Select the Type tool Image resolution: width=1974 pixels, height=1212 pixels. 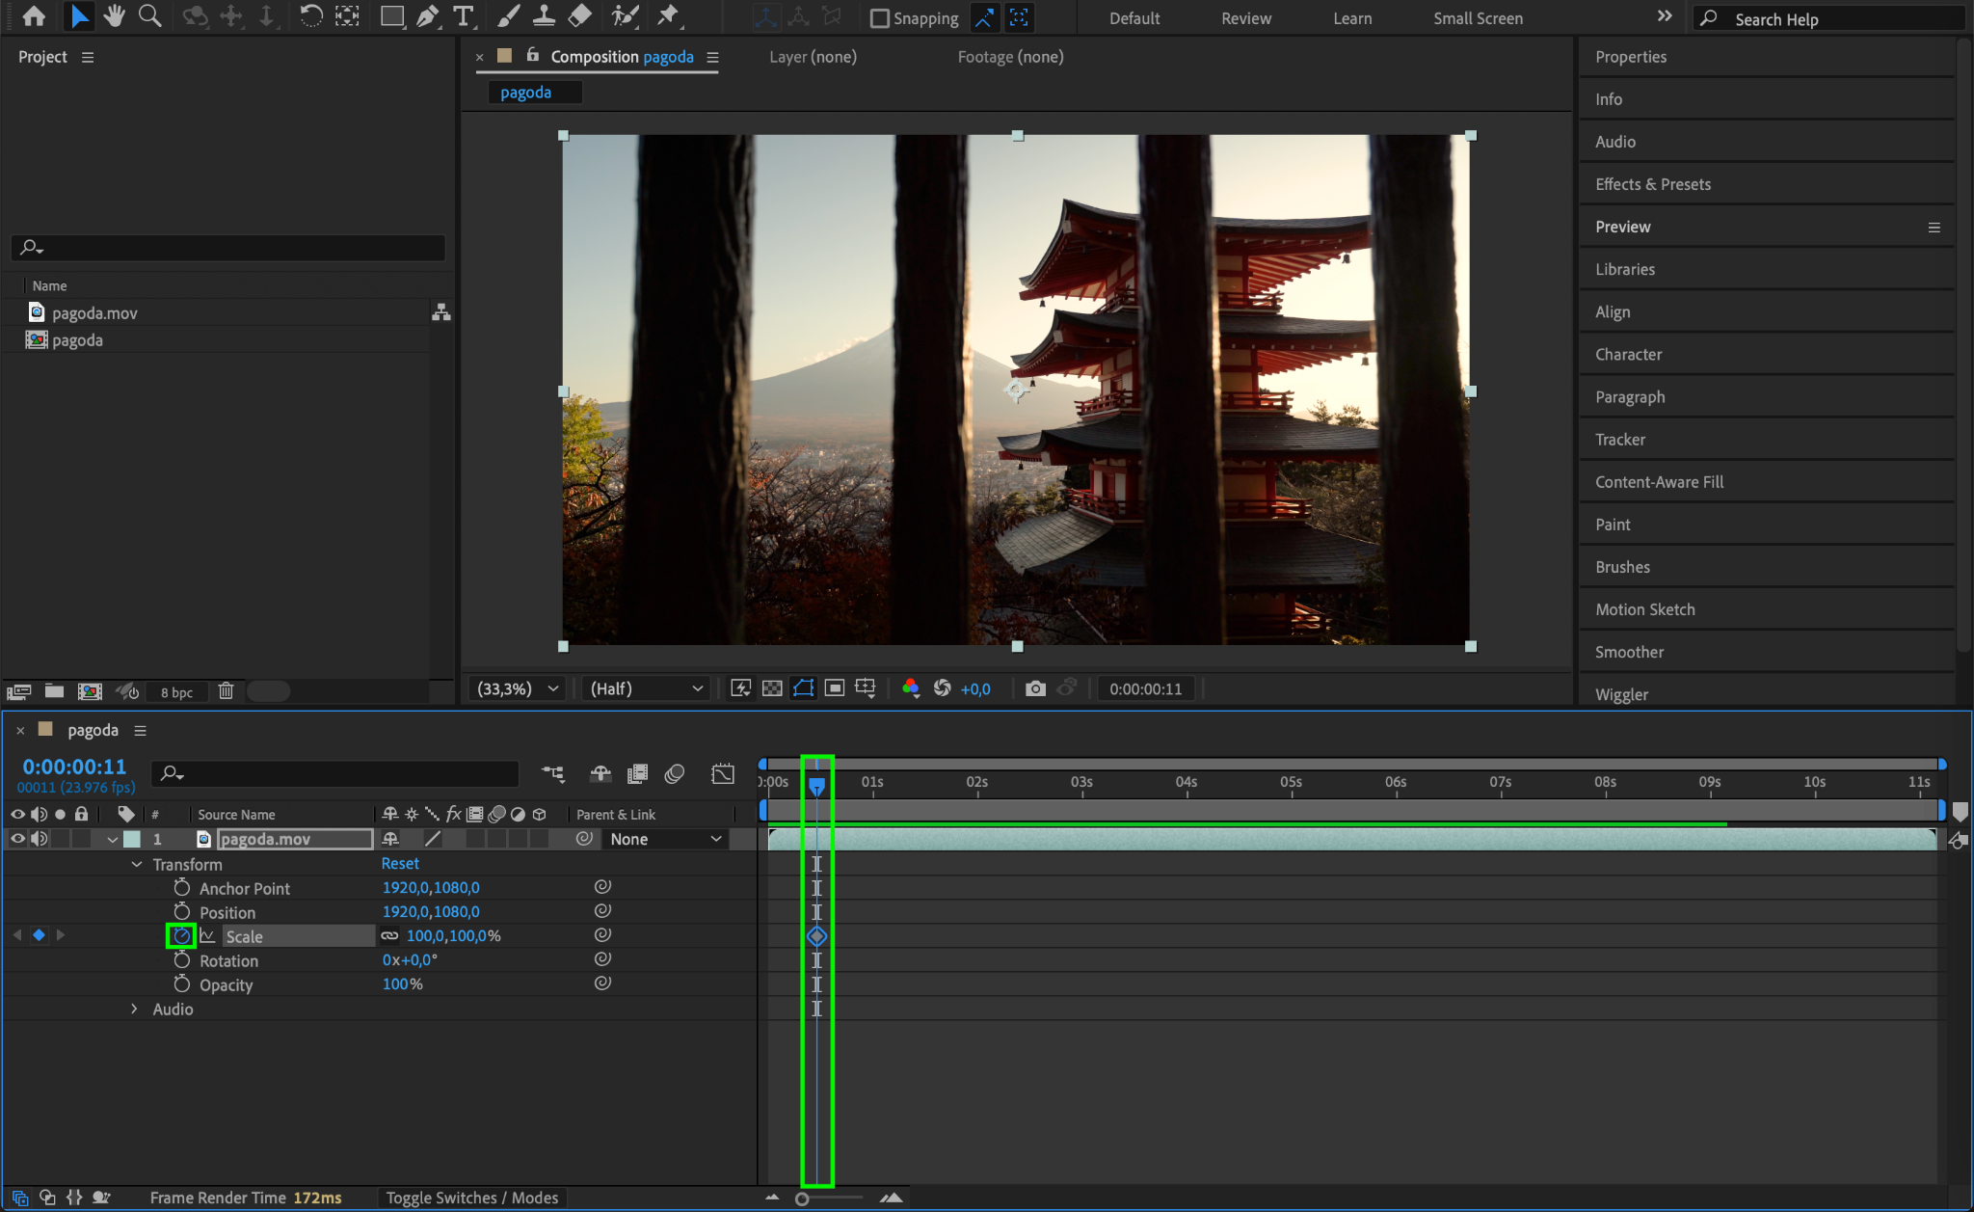click(x=464, y=16)
